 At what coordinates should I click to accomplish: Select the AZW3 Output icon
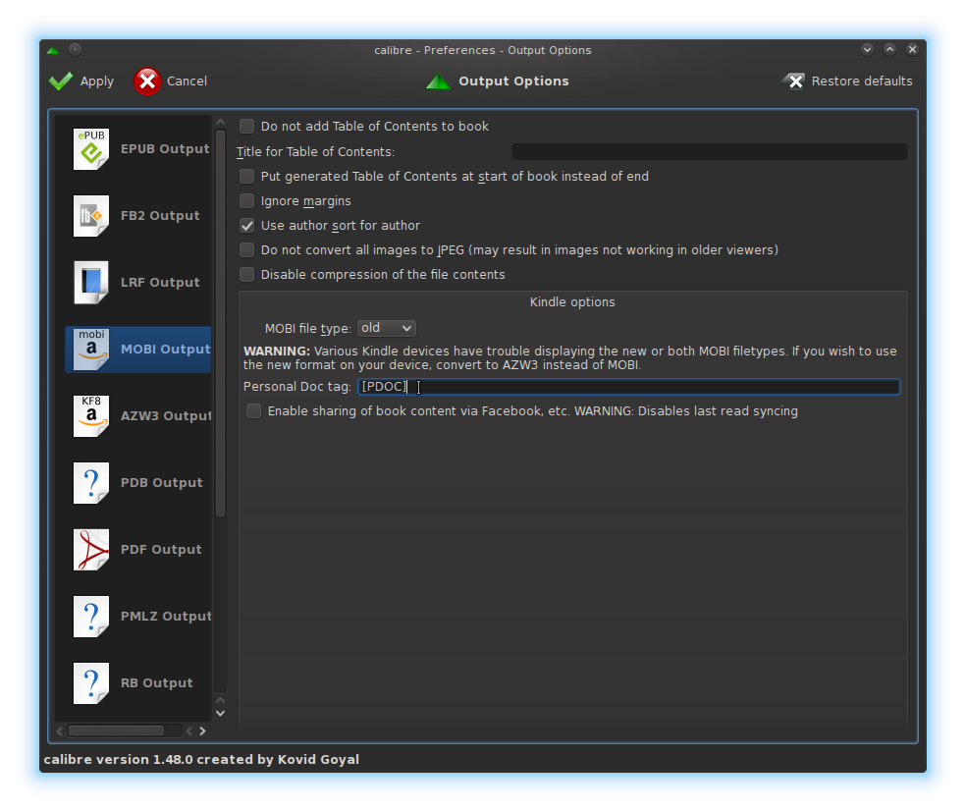tap(91, 416)
